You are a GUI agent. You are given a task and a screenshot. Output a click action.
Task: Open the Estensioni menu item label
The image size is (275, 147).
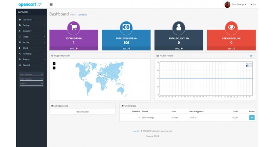coord(27,31)
